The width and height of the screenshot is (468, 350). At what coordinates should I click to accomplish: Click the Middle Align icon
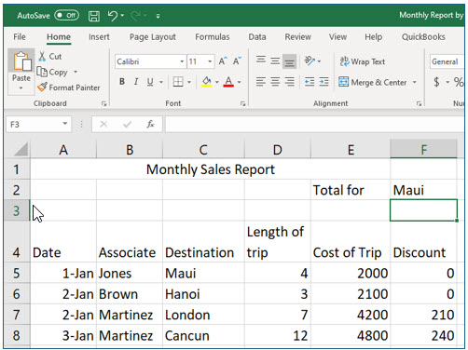pos(275,61)
